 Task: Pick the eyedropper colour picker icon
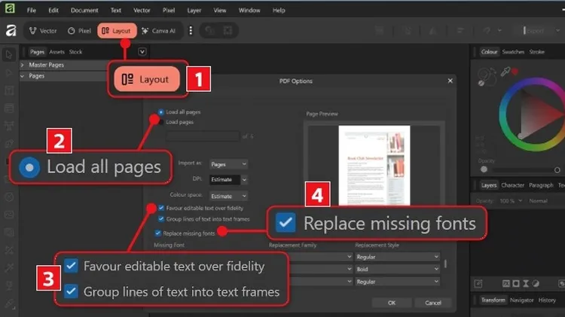pos(505,72)
